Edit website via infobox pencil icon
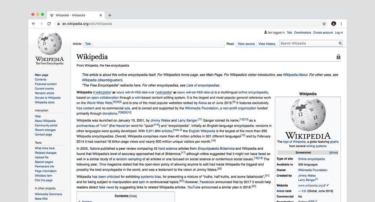The width and height of the screenshot is (375, 202). pyautogui.click(x=328, y=185)
